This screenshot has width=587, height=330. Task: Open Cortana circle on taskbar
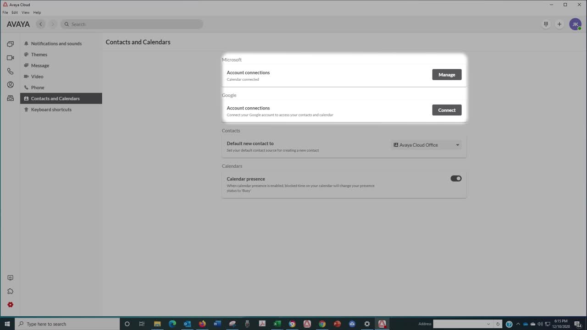[127, 324]
